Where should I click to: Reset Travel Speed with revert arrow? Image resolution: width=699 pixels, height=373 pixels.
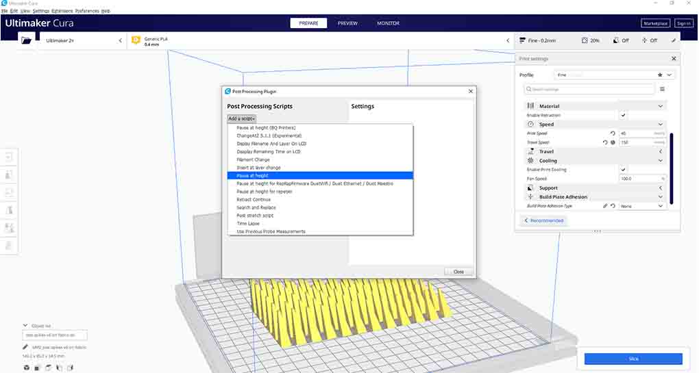pos(605,142)
